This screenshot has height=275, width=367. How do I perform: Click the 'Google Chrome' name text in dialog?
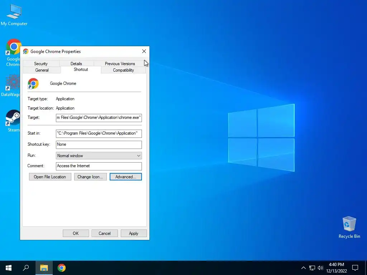coord(63,83)
